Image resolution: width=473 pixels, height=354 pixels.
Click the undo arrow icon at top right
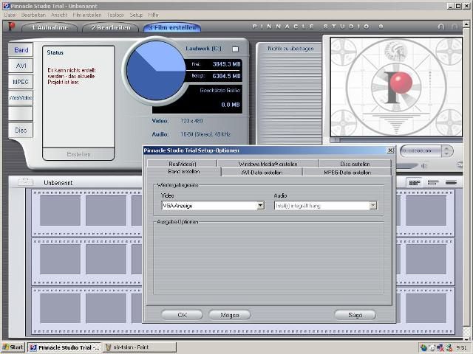click(x=440, y=27)
